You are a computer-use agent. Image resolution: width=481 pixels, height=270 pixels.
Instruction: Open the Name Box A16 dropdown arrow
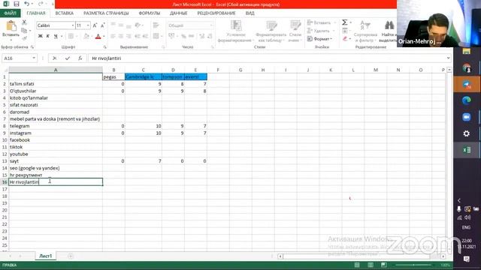tap(34, 58)
